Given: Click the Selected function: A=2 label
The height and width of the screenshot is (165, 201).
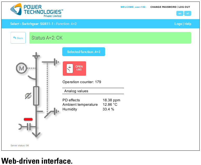Looking at the screenshot, I should pyautogui.click(x=84, y=52).
